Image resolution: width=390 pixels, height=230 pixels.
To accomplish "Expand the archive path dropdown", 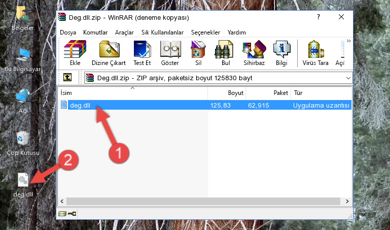I will (348, 78).
